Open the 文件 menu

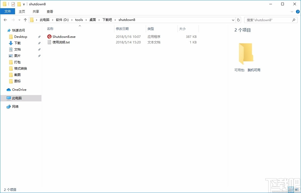pos(8,11)
